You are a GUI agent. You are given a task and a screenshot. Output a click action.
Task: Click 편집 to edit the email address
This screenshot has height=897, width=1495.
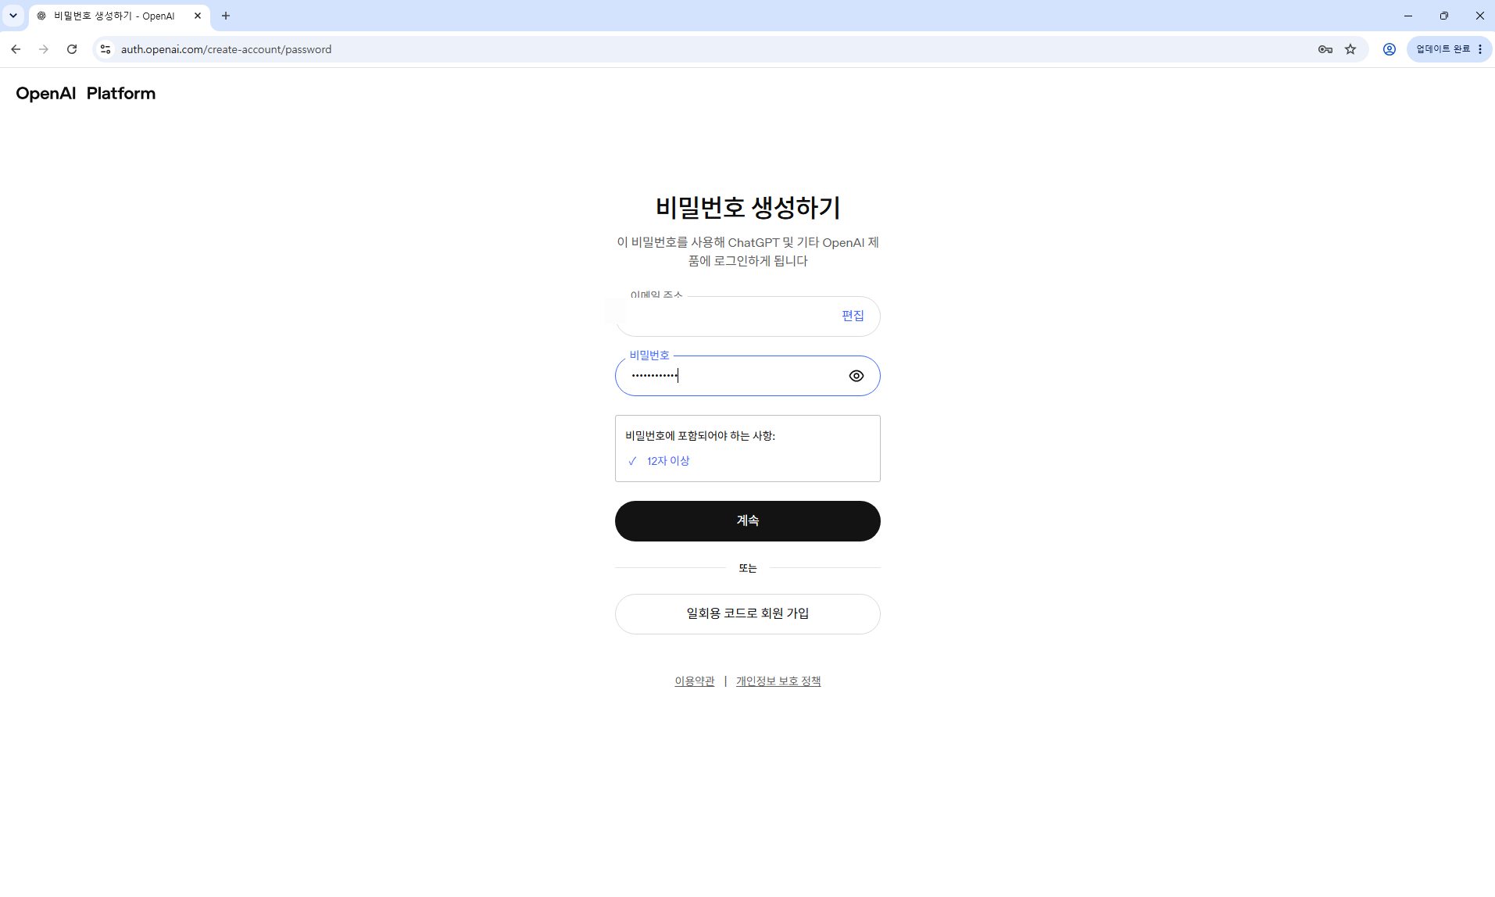[x=853, y=316]
